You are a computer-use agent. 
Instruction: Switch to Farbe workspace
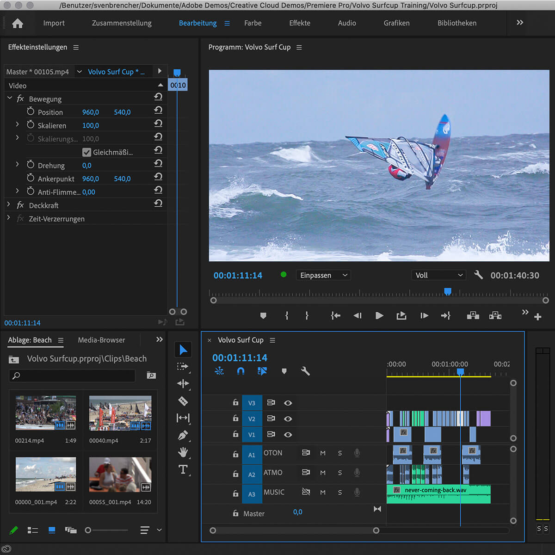pyautogui.click(x=253, y=23)
